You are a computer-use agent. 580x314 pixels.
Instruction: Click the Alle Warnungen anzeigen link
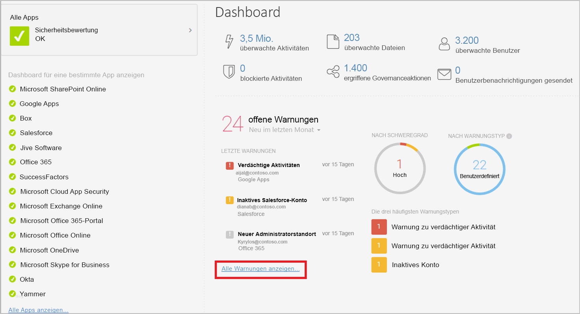click(260, 269)
